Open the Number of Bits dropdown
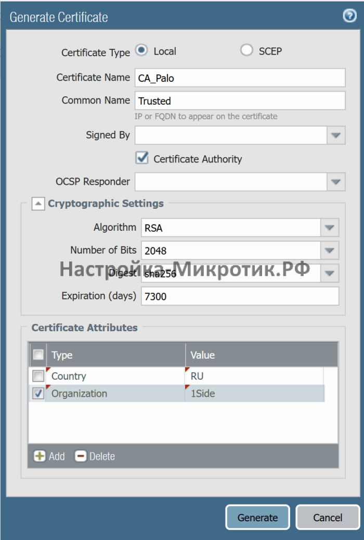The height and width of the screenshot is (540, 364). pyautogui.click(x=330, y=250)
